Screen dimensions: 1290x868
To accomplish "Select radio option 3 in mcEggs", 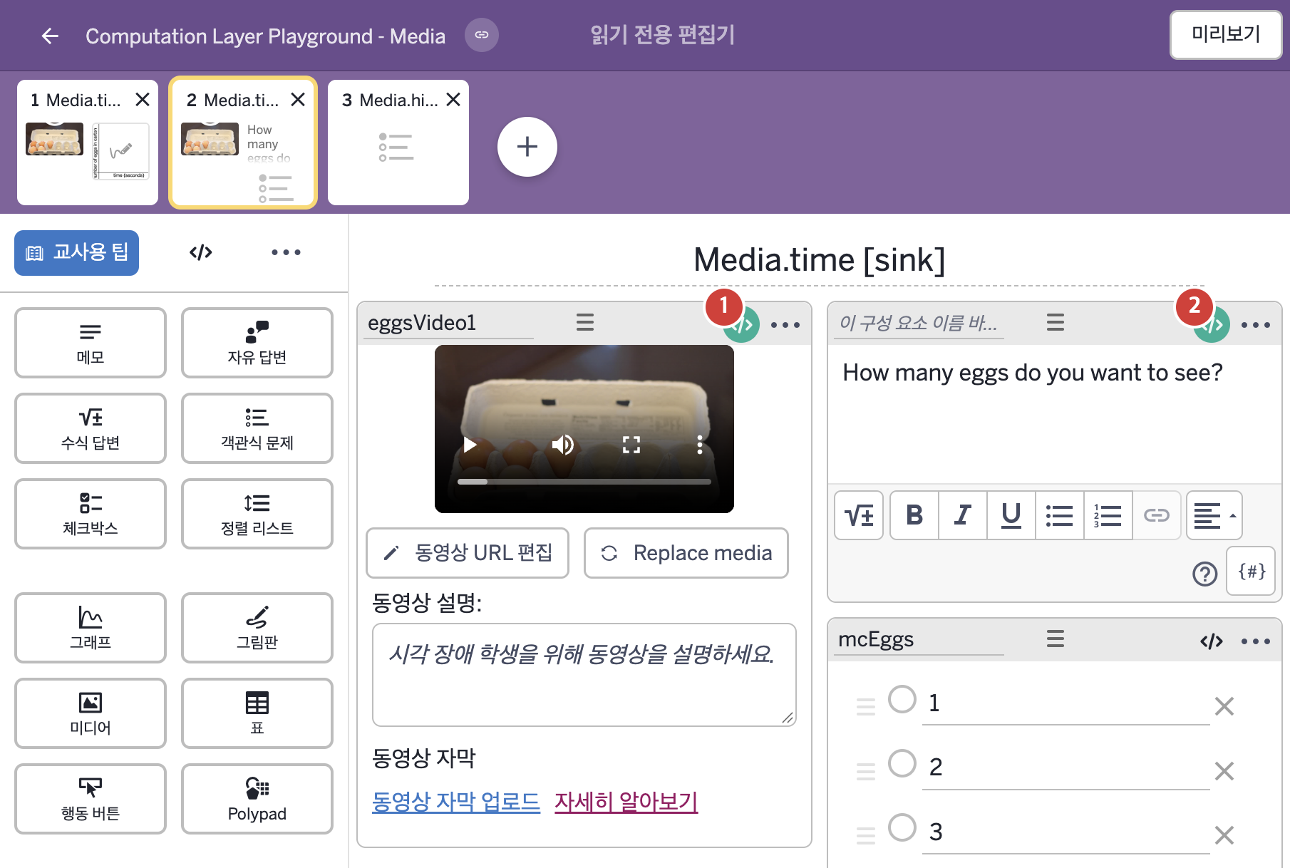I will [902, 827].
